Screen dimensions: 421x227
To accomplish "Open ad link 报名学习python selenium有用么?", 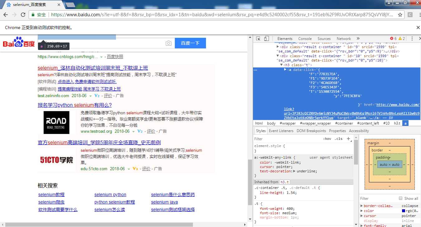I will 75,105.
